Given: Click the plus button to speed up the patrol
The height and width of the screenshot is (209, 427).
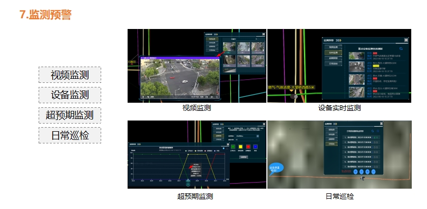Looking at the screenshot, I should [368, 172].
